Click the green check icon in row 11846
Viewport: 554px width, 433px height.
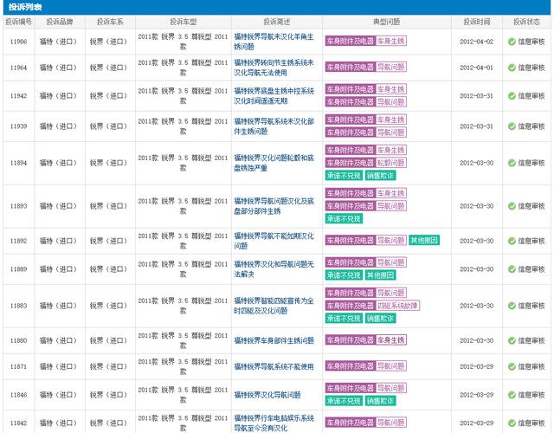[512, 395]
